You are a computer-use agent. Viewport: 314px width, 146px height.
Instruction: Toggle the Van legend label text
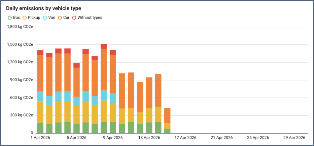pyautogui.click(x=52, y=17)
